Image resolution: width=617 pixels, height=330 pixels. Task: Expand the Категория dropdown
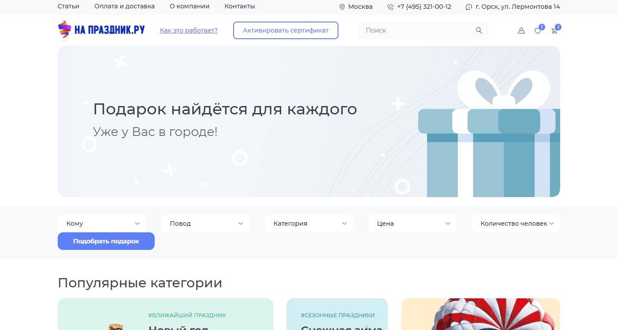tap(309, 224)
